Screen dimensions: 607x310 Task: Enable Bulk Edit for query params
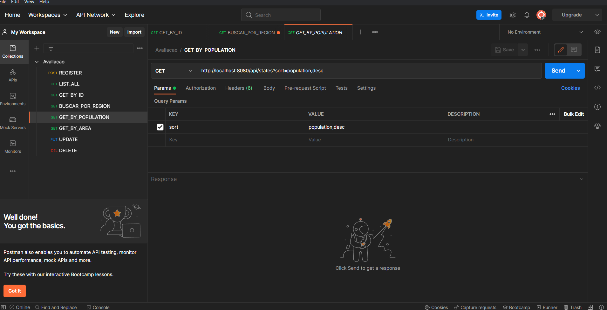click(x=573, y=114)
